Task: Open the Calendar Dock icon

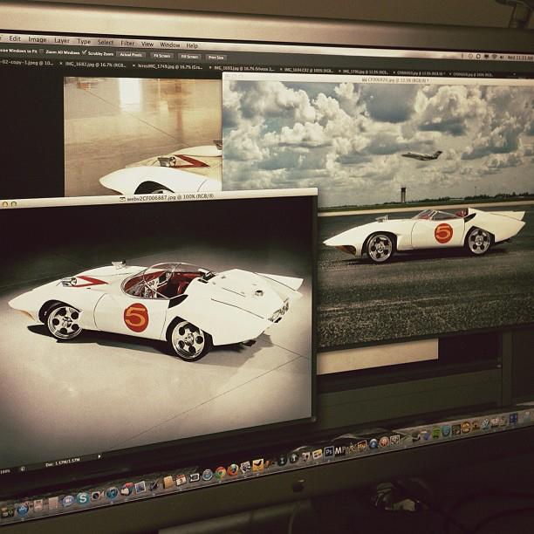Action: pyautogui.click(x=181, y=480)
